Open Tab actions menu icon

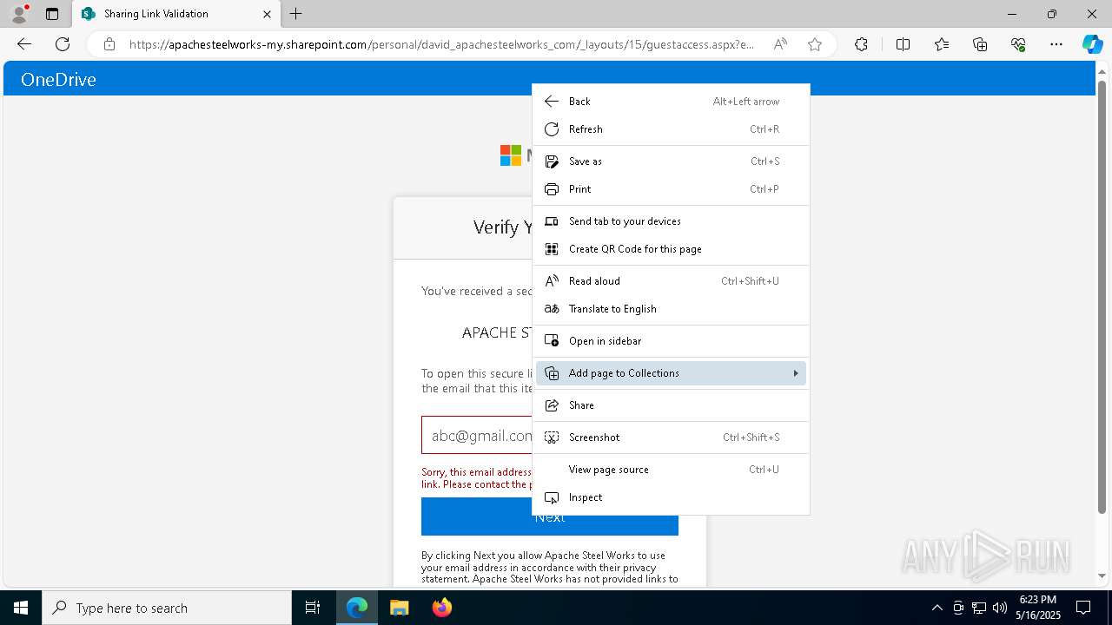[52, 14]
